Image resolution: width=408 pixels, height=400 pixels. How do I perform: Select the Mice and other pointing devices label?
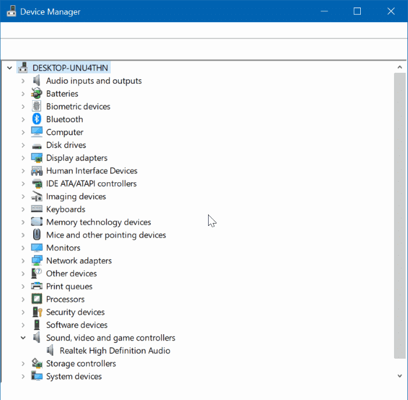[x=106, y=235]
